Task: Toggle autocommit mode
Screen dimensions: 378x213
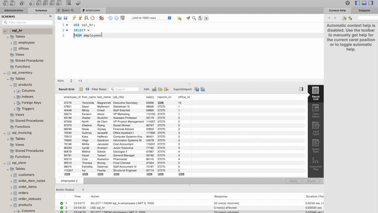Action: [122, 18]
